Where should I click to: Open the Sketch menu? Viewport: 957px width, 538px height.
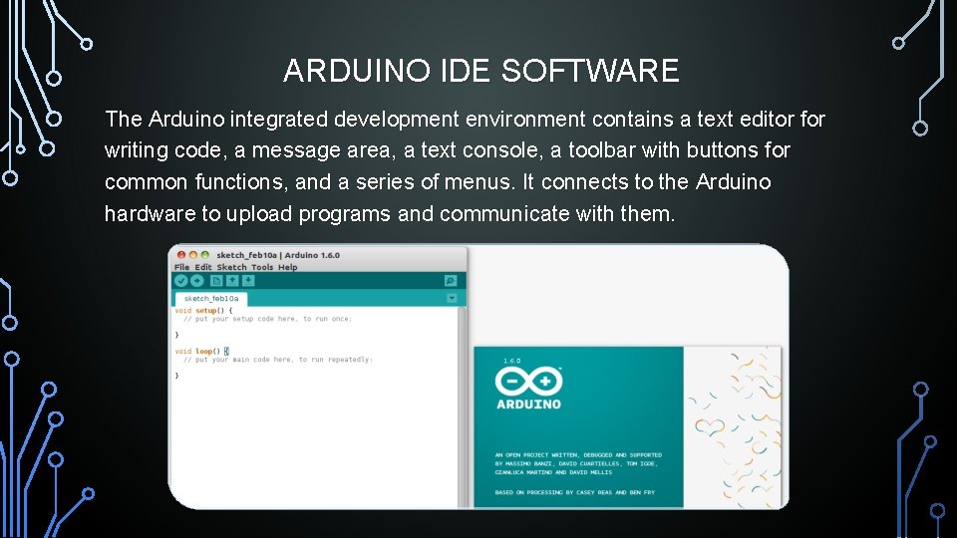[232, 267]
